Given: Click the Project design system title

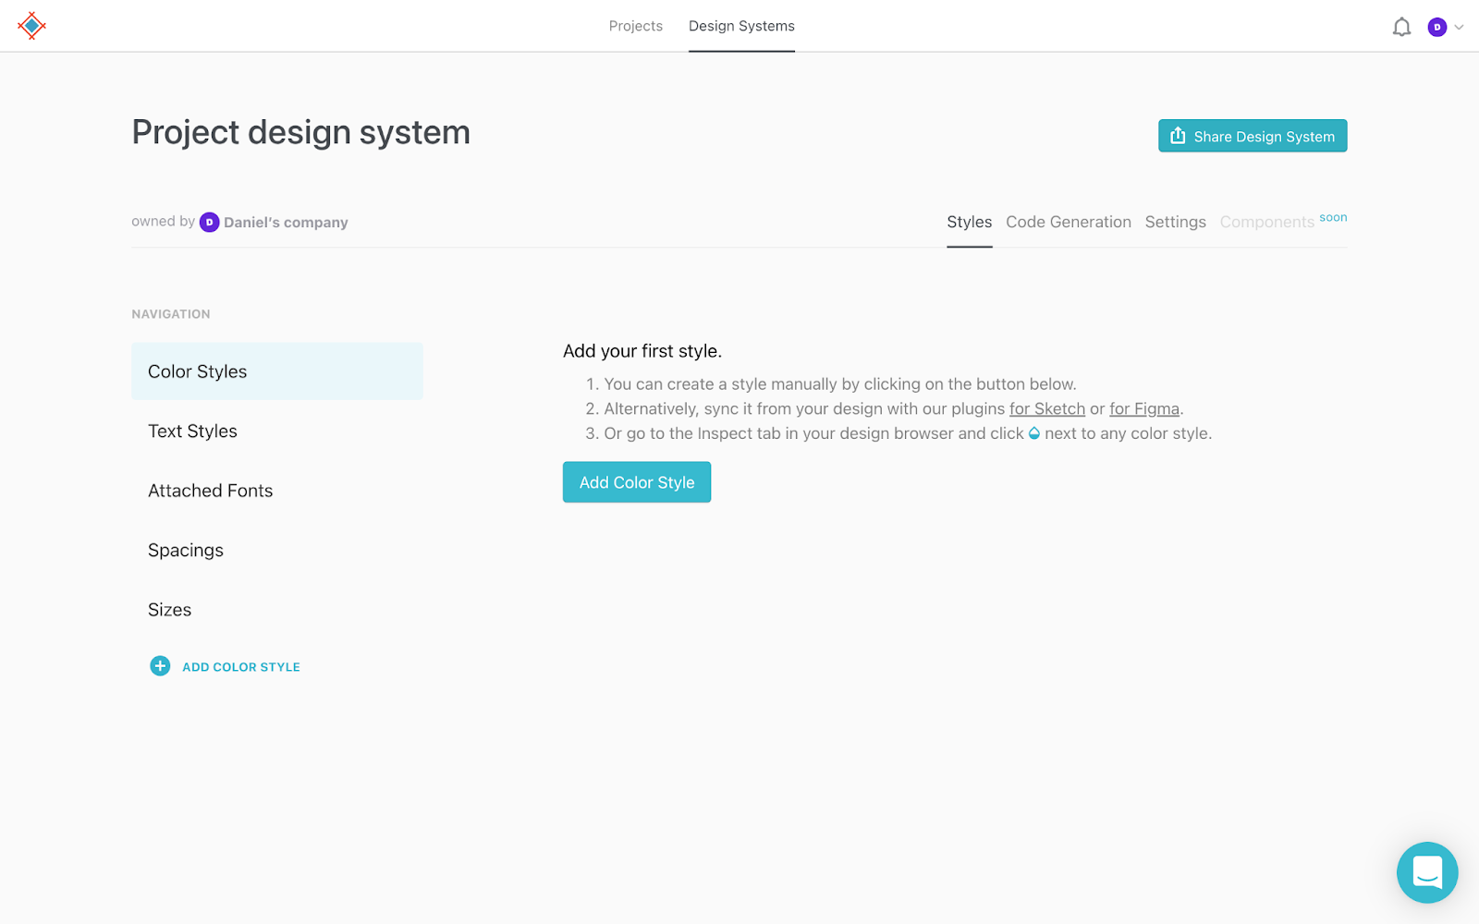Looking at the screenshot, I should [301, 132].
